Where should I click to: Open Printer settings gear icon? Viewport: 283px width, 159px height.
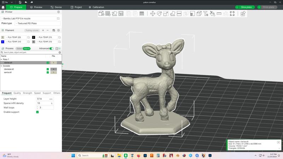click(58, 12)
